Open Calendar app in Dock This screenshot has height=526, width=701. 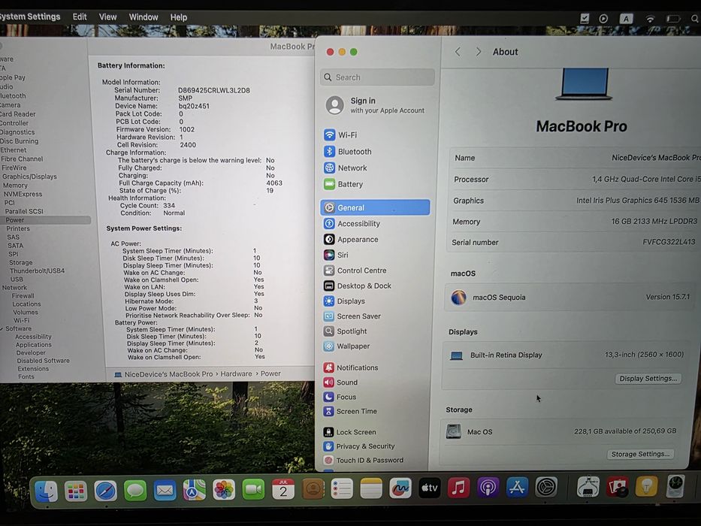283,489
